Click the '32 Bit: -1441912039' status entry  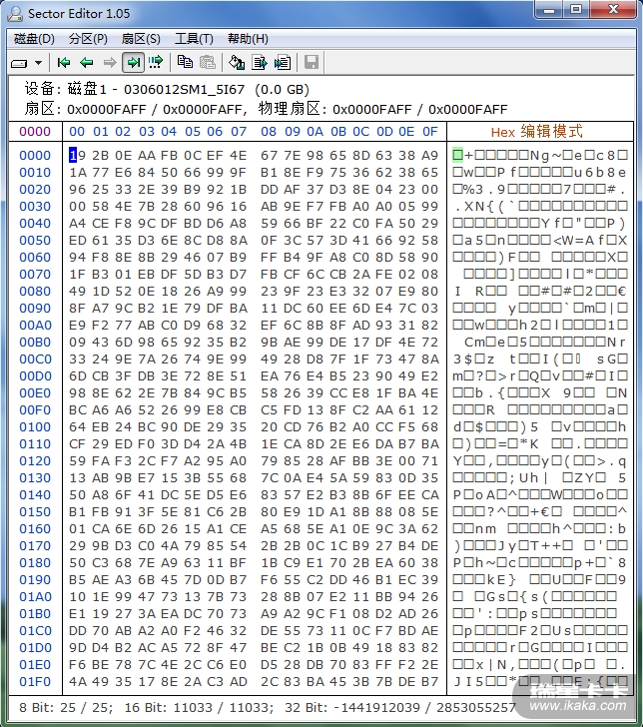352,707
